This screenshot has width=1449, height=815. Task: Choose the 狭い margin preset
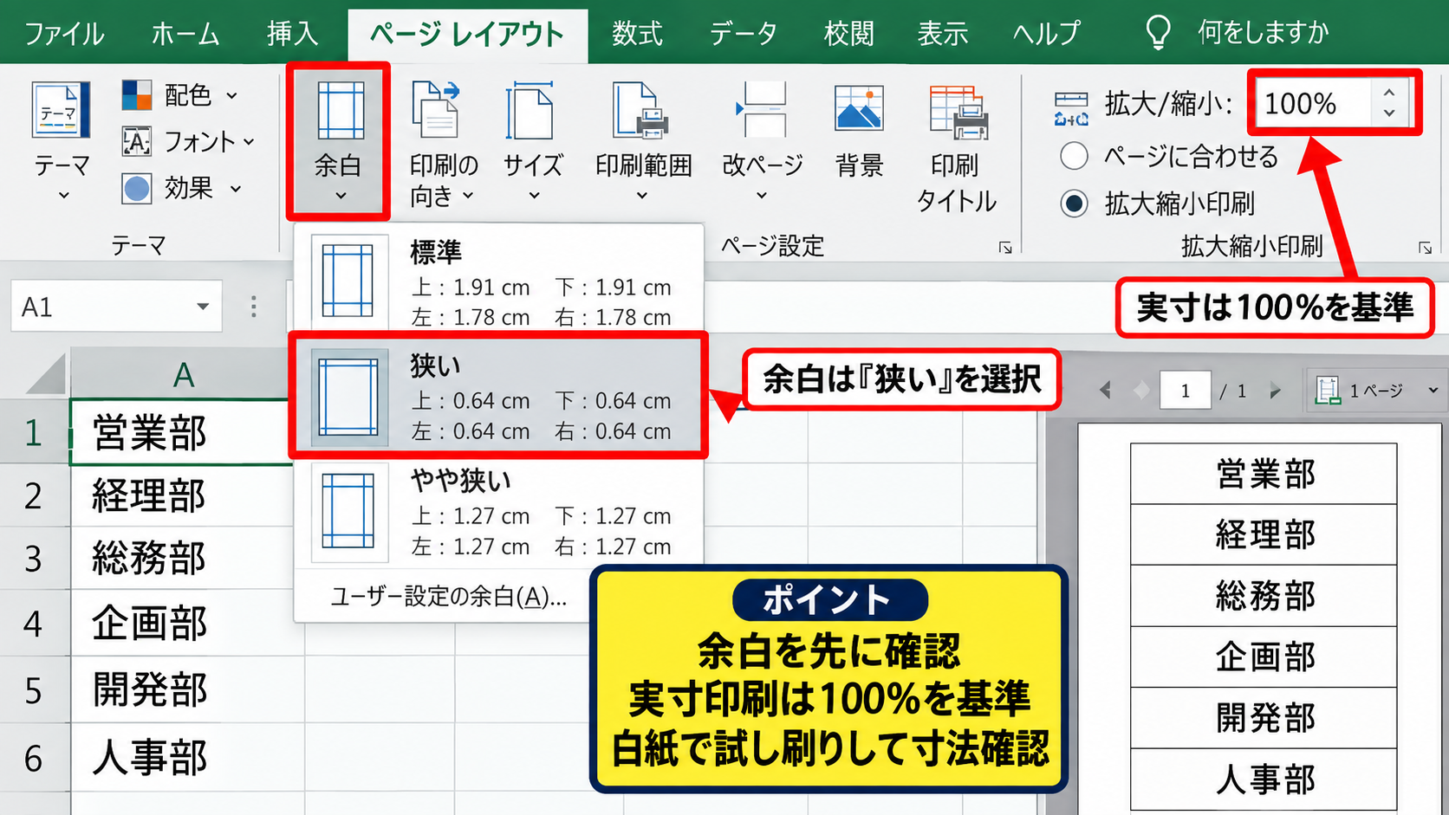pyautogui.click(x=498, y=396)
